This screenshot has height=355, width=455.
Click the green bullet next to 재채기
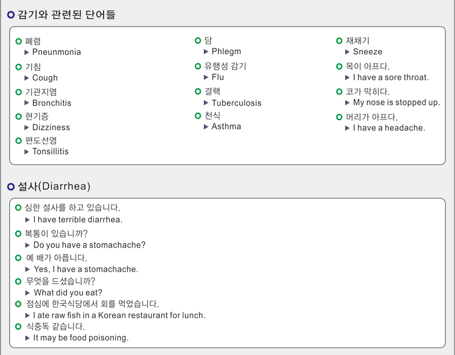[x=339, y=41]
